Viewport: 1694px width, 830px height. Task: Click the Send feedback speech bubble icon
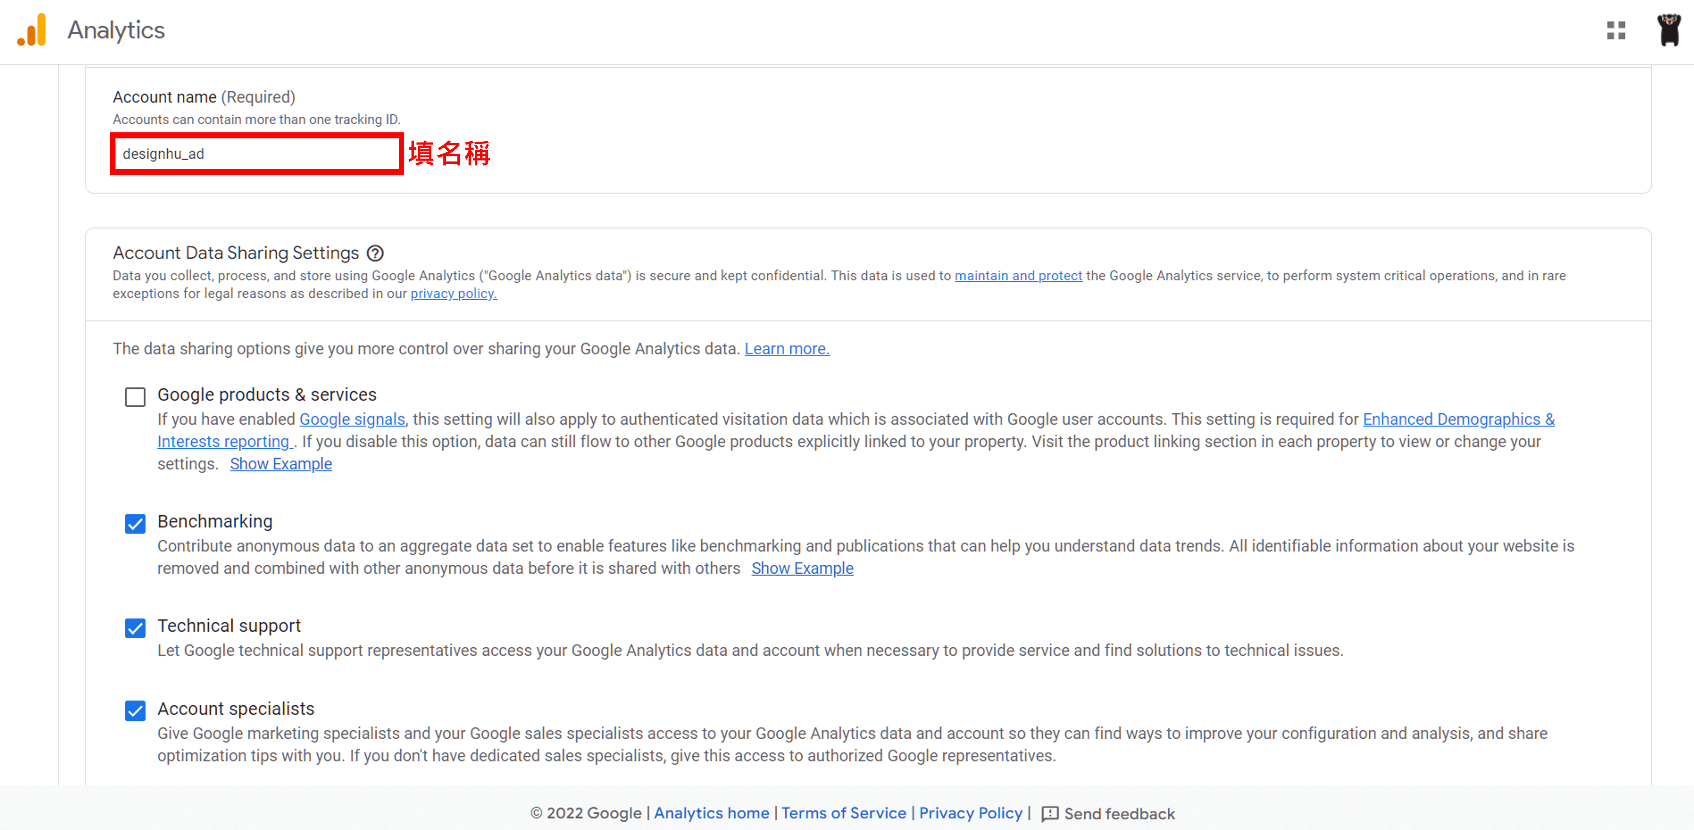pos(1050,813)
